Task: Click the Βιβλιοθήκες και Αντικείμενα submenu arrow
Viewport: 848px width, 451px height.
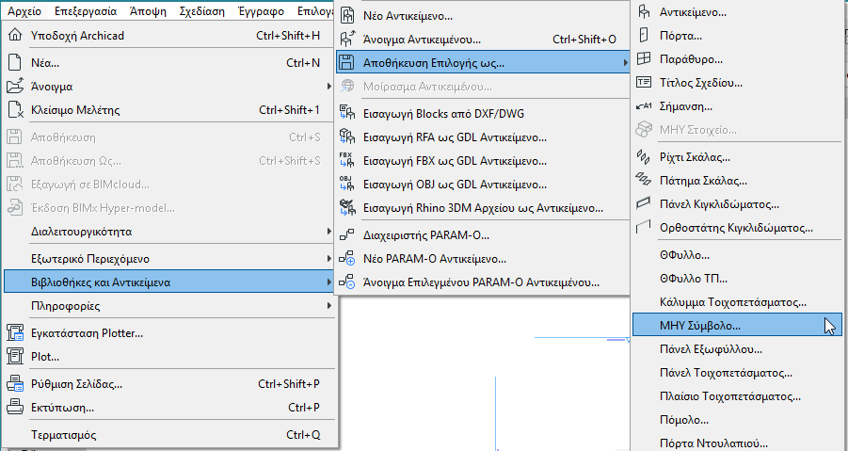Action: click(328, 282)
